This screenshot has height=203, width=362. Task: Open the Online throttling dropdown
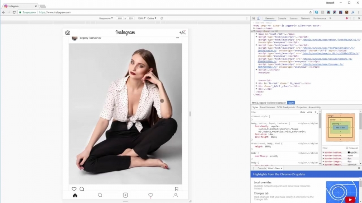coord(152,18)
